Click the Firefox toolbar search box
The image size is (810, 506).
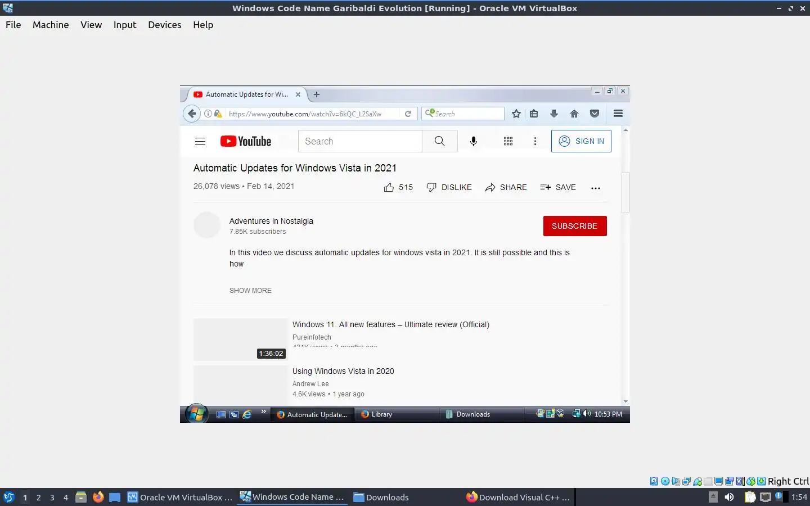tap(463, 114)
